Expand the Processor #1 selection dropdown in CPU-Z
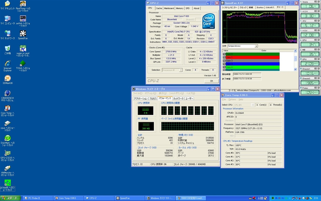 coord(181,70)
